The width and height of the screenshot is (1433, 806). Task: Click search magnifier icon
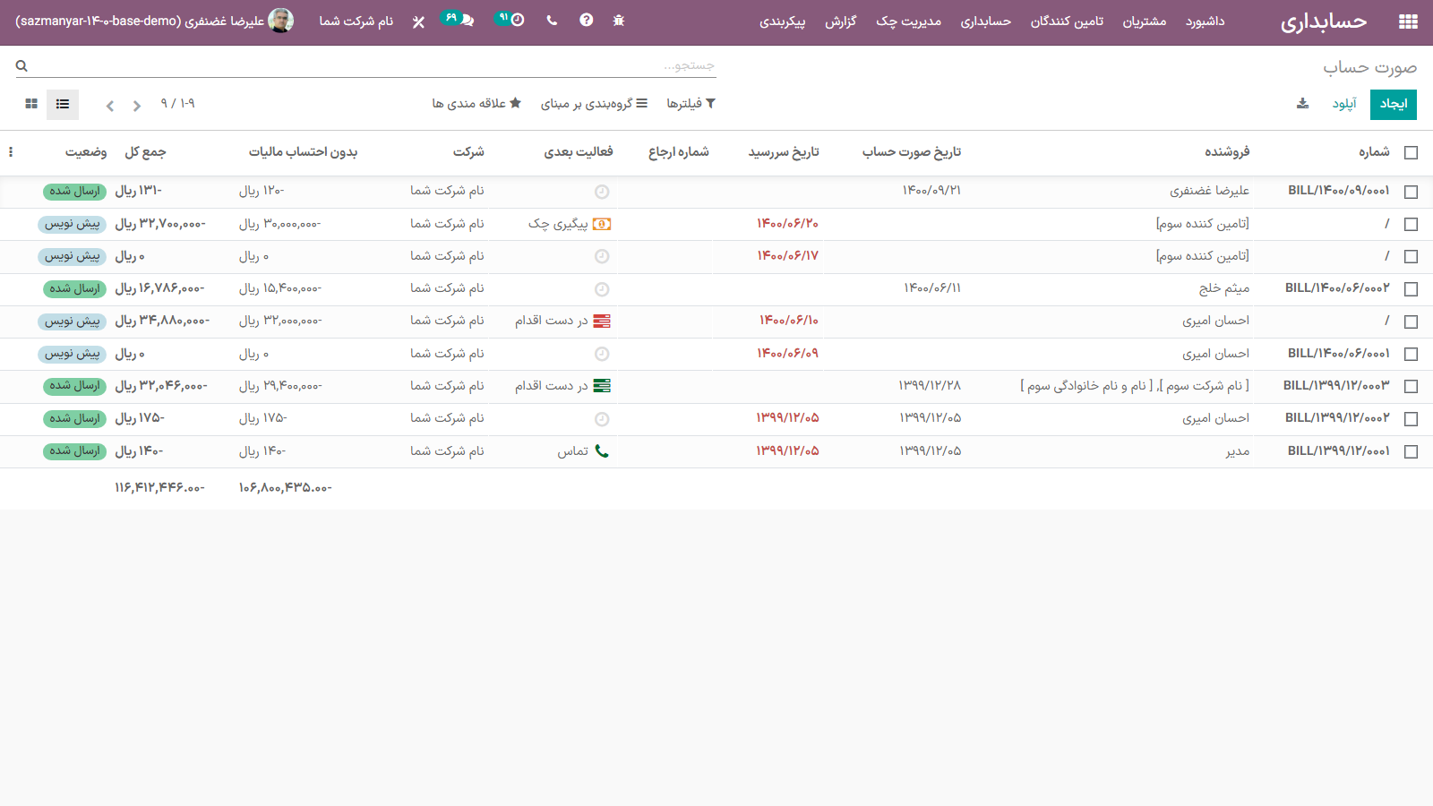21,65
